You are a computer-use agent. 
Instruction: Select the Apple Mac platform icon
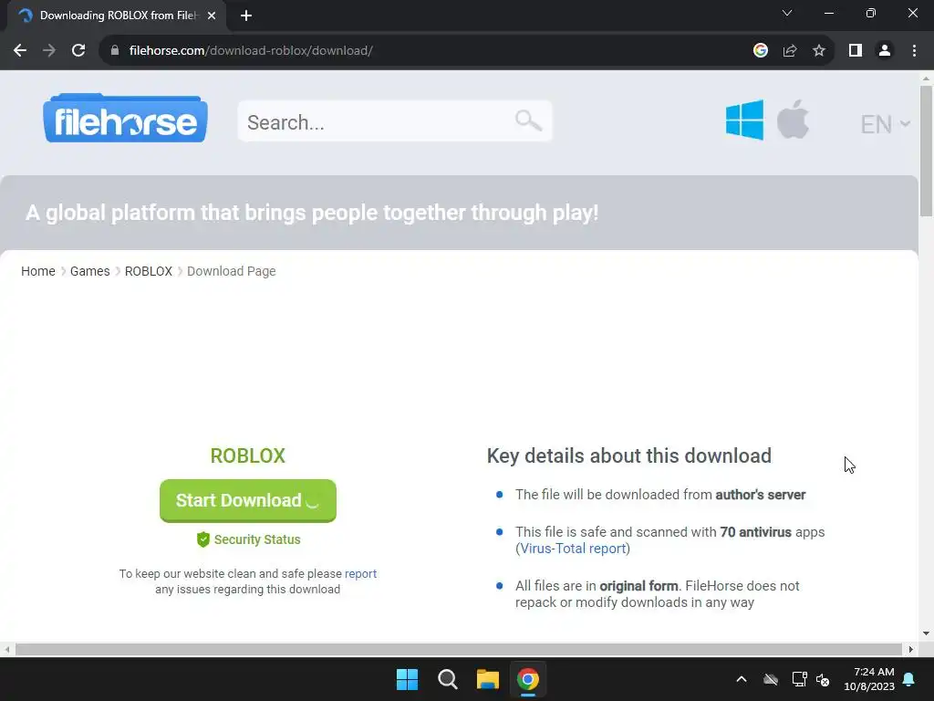point(793,119)
